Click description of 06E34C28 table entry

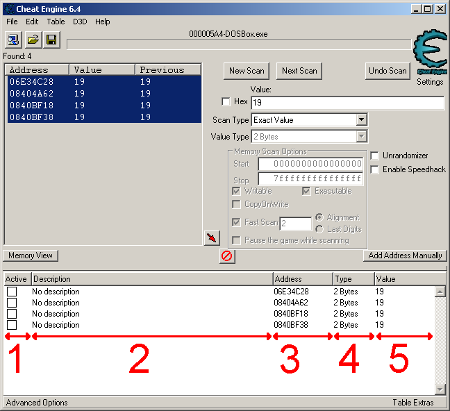pos(56,292)
